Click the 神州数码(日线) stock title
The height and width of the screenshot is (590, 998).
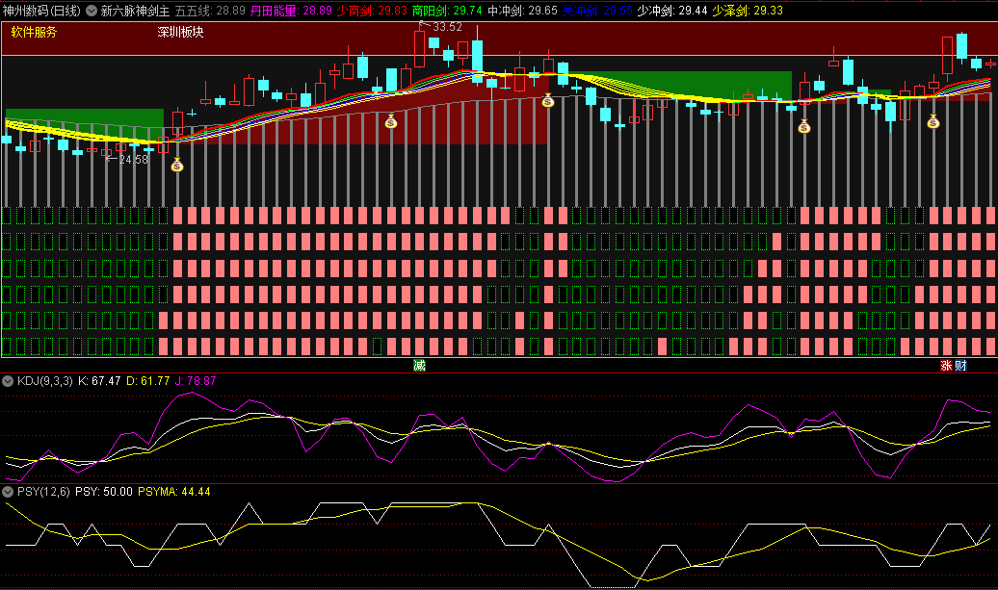[x=41, y=11]
